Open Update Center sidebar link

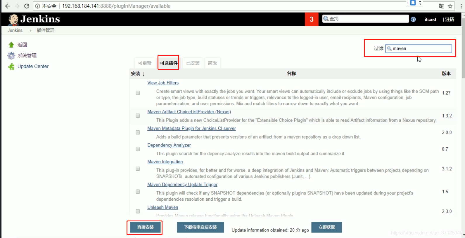pyautogui.click(x=33, y=66)
